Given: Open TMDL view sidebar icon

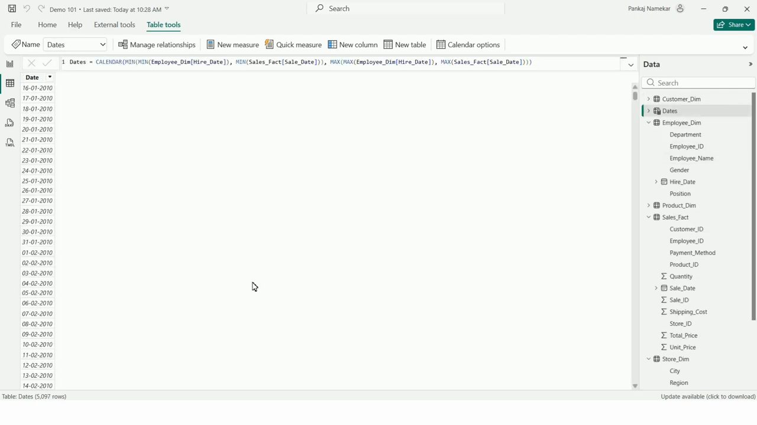Looking at the screenshot, I should (9, 143).
